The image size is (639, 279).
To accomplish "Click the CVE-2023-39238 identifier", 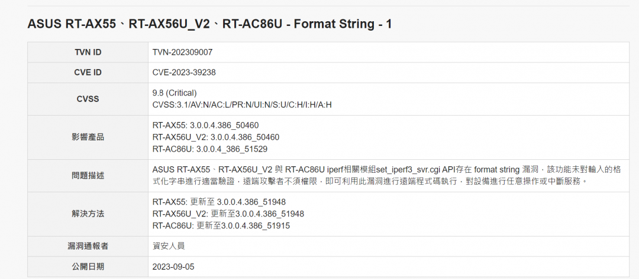I will (184, 73).
